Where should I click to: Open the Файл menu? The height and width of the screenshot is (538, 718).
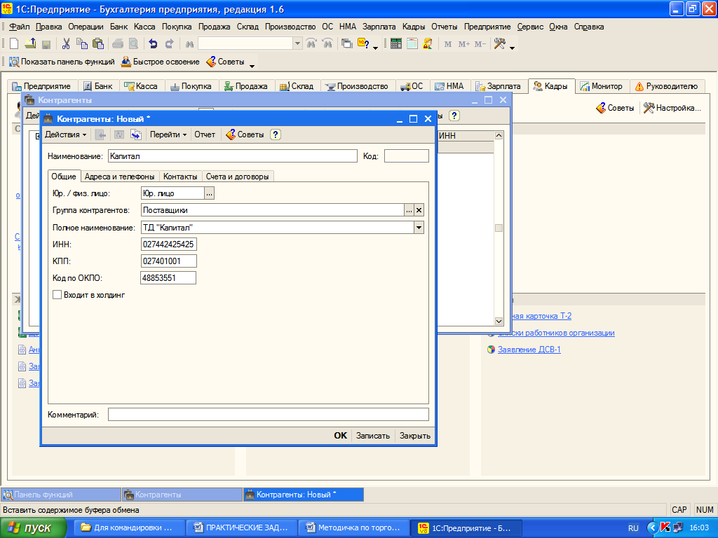click(x=19, y=27)
